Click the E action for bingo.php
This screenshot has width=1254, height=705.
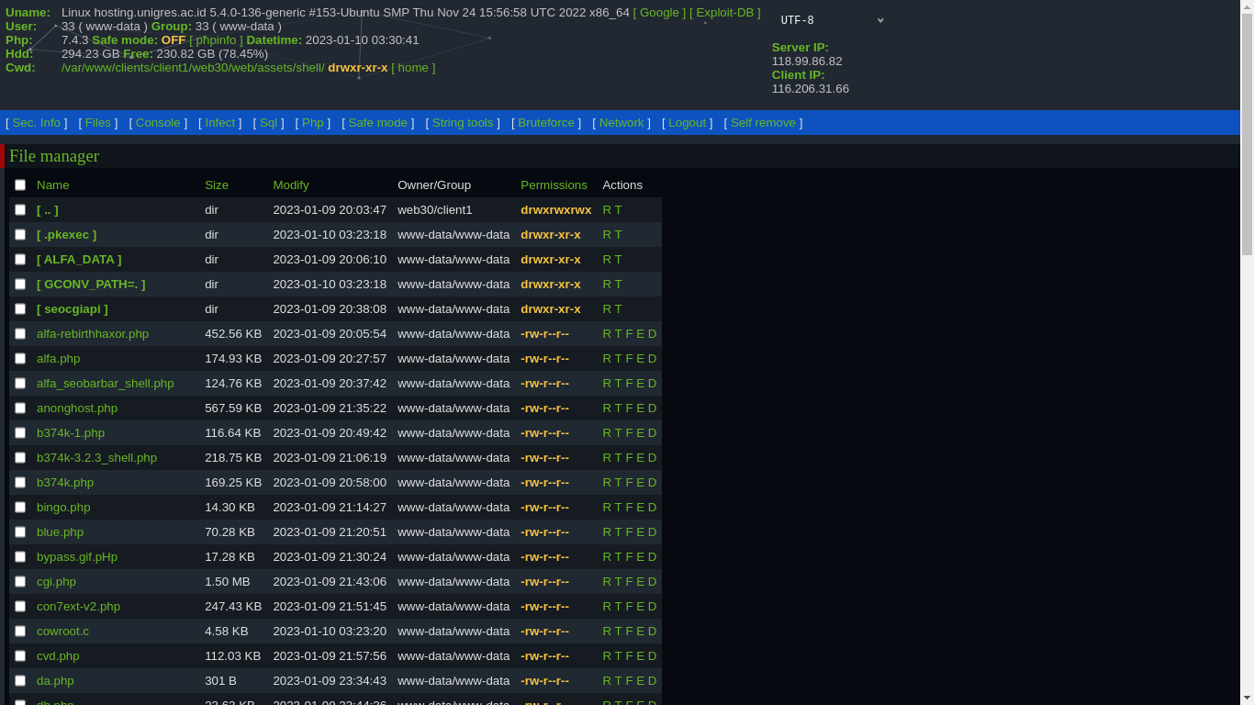641,508
